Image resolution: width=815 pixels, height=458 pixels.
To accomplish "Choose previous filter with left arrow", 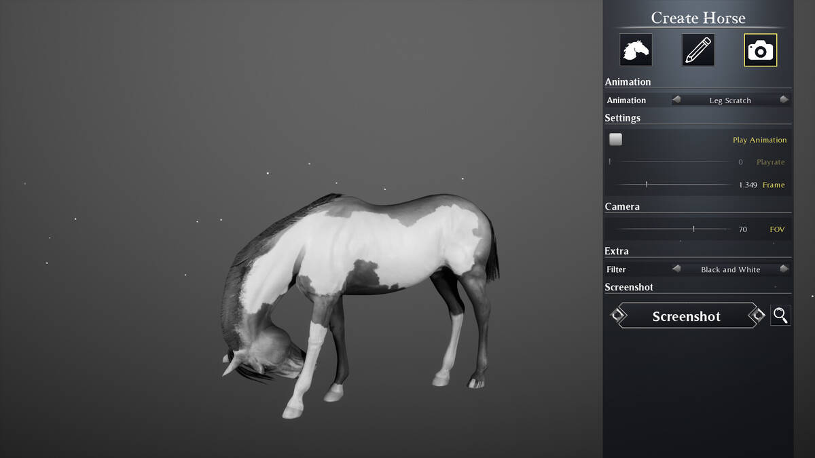I will pyautogui.click(x=676, y=269).
